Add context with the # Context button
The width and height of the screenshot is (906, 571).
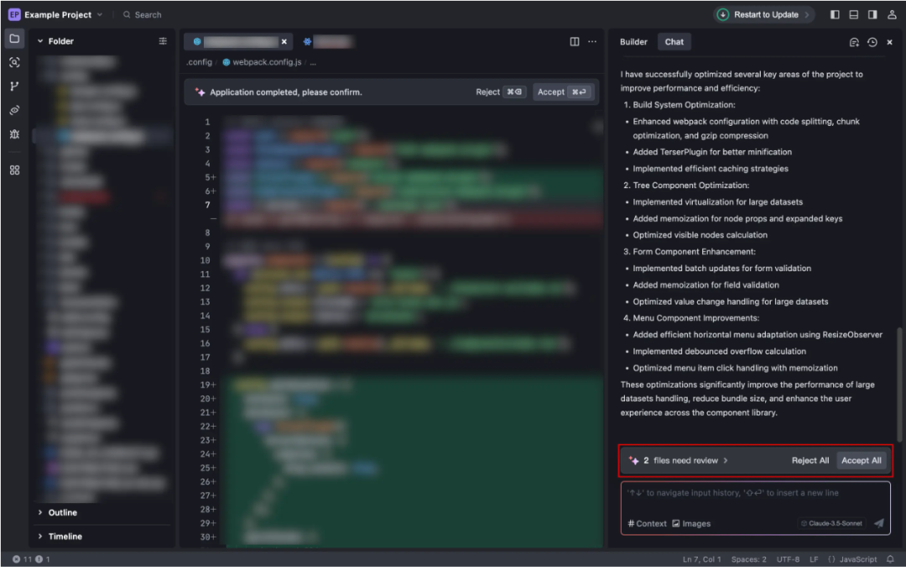click(647, 524)
